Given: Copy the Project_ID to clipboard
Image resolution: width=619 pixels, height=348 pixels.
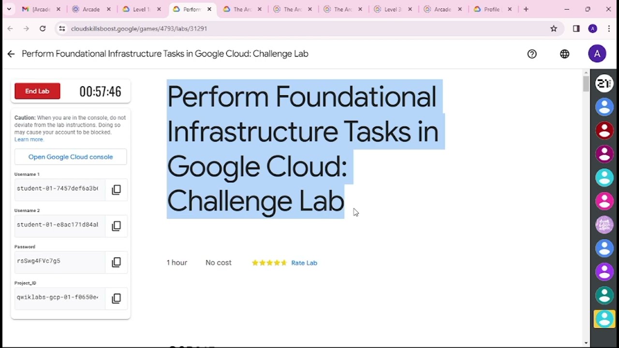Looking at the screenshot, I should coord(116,298).
